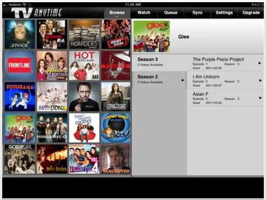This screenshot has height=200, width=266.
Task: Select the MacGyver show thumbnail
Action: click(116, 159)
